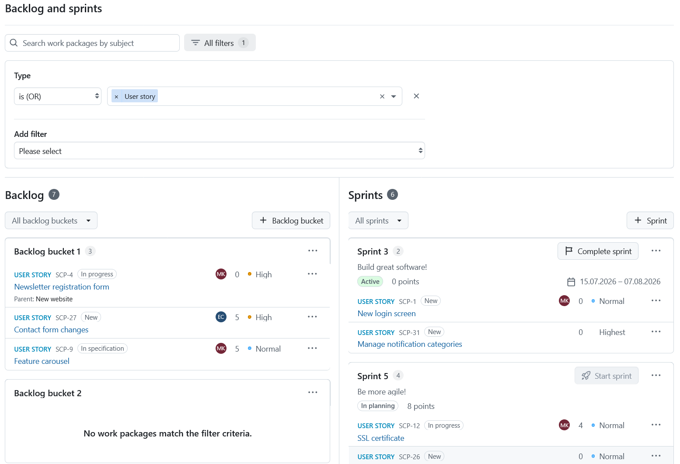Create a new Sprint
Viewport: 680px width, 464px height.
[x=650, y=221]
